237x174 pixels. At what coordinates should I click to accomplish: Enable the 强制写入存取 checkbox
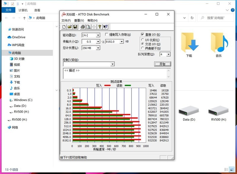click(106, 35)
